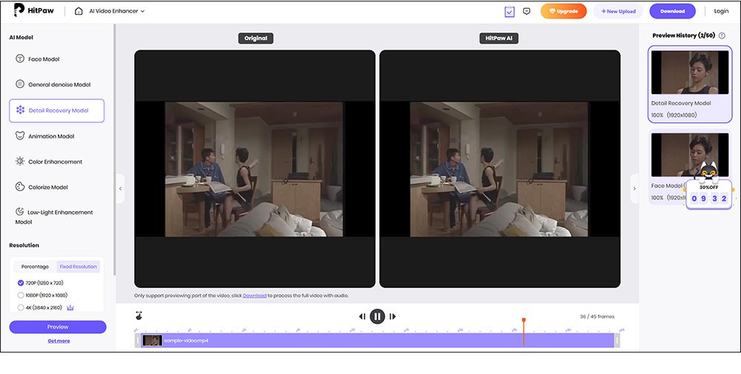741x374 pixels.
Task: Choose the 4K (3840 x 2160) option
Action: coord(41,307)
